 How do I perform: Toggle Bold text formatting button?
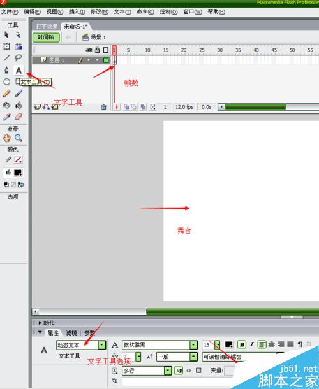242,344
